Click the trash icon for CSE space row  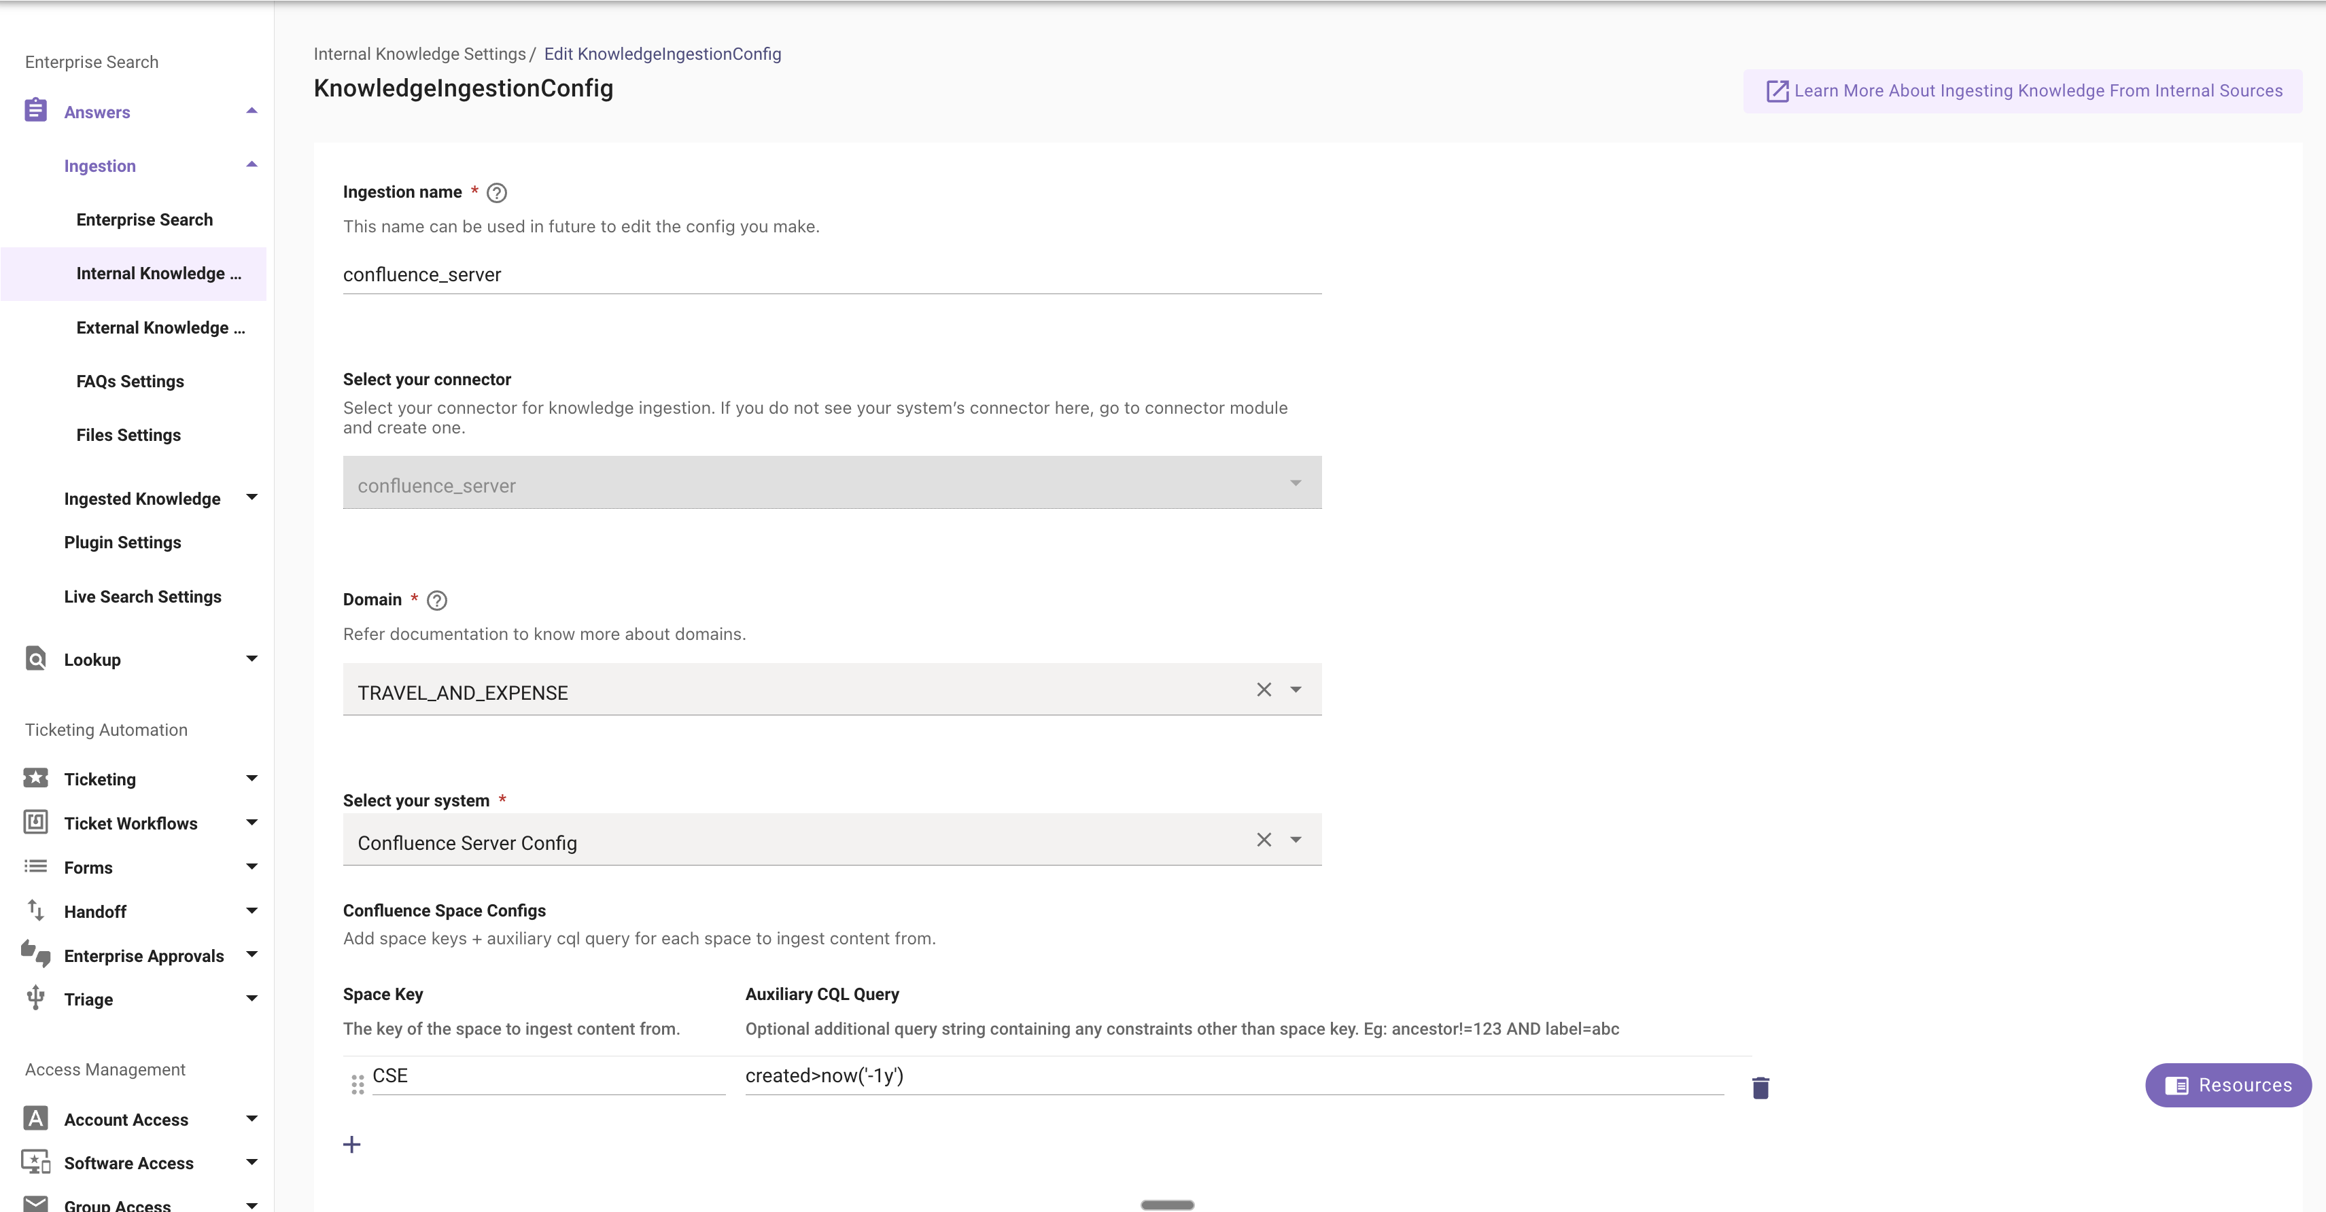point(1760,1088)
